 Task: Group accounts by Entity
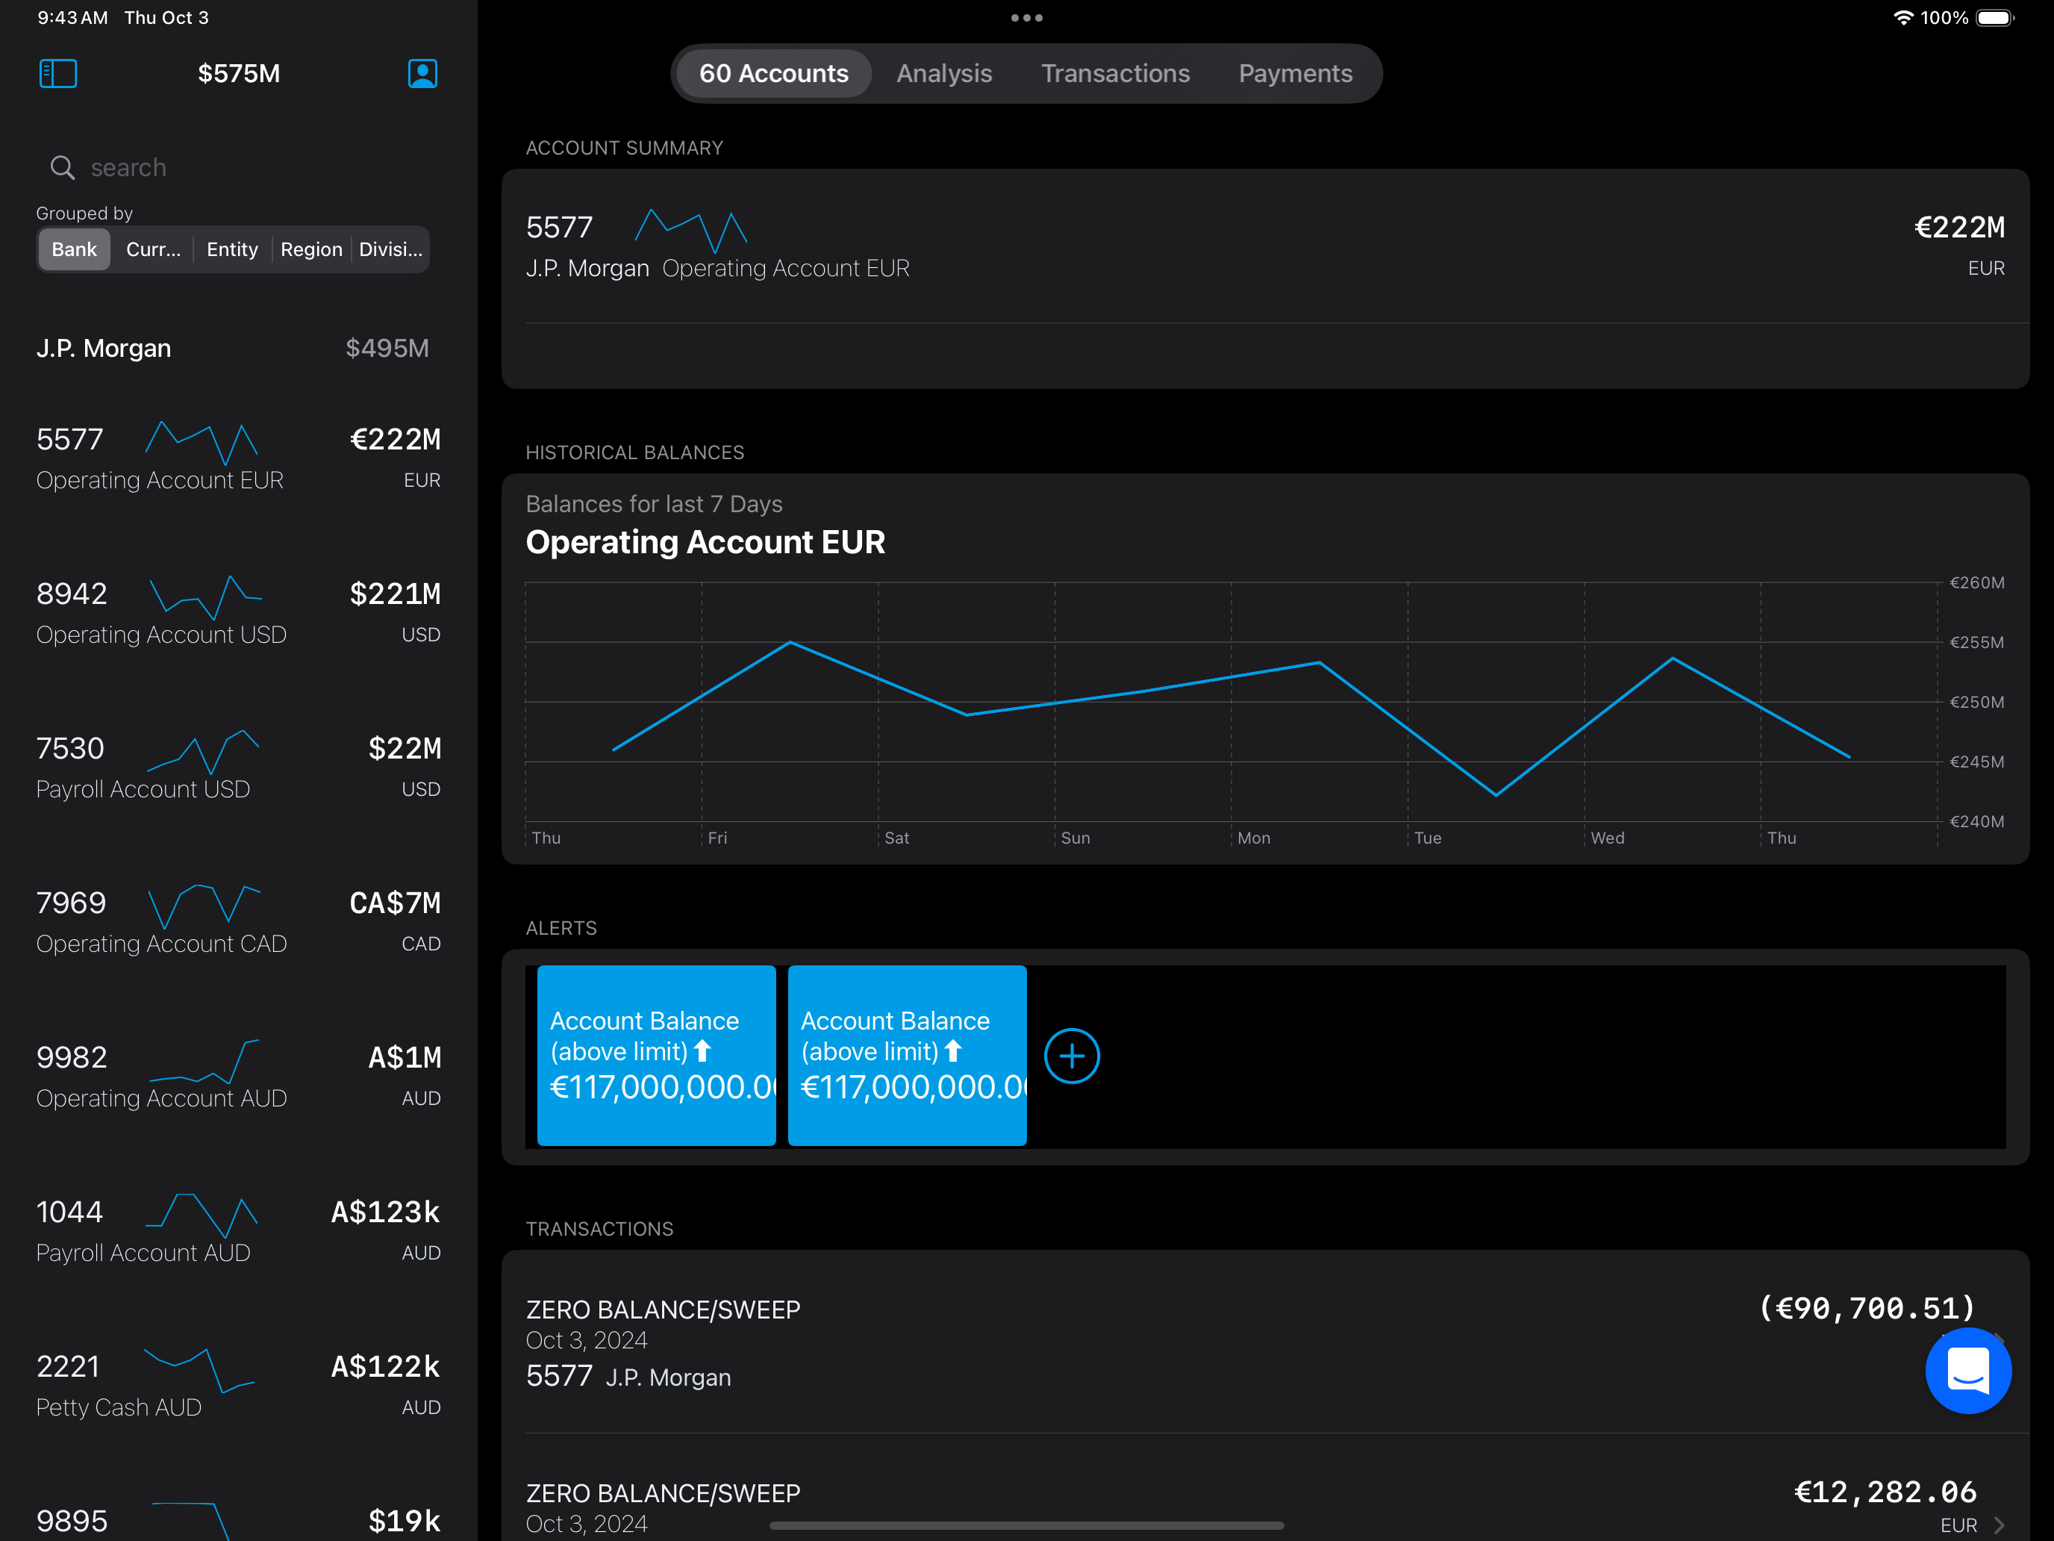pyautogui.click(x=232, y=249)
